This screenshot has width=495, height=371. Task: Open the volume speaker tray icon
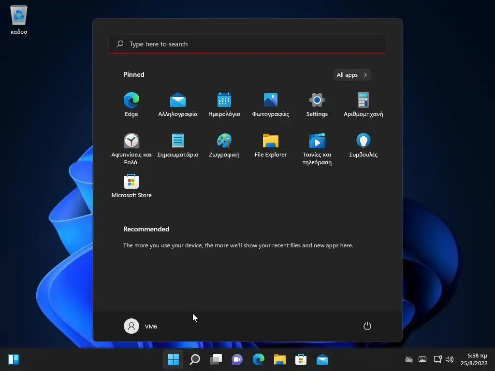(450, 359)
